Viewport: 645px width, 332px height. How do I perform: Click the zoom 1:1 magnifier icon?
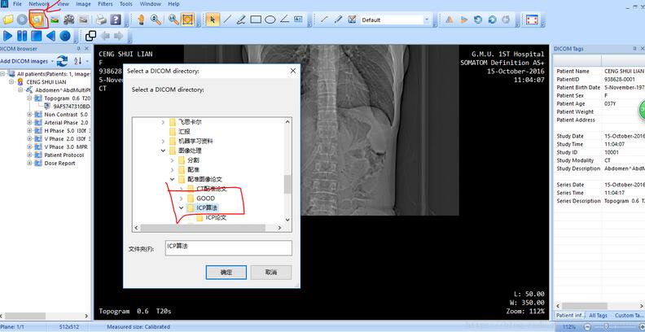tap(173, 20)
